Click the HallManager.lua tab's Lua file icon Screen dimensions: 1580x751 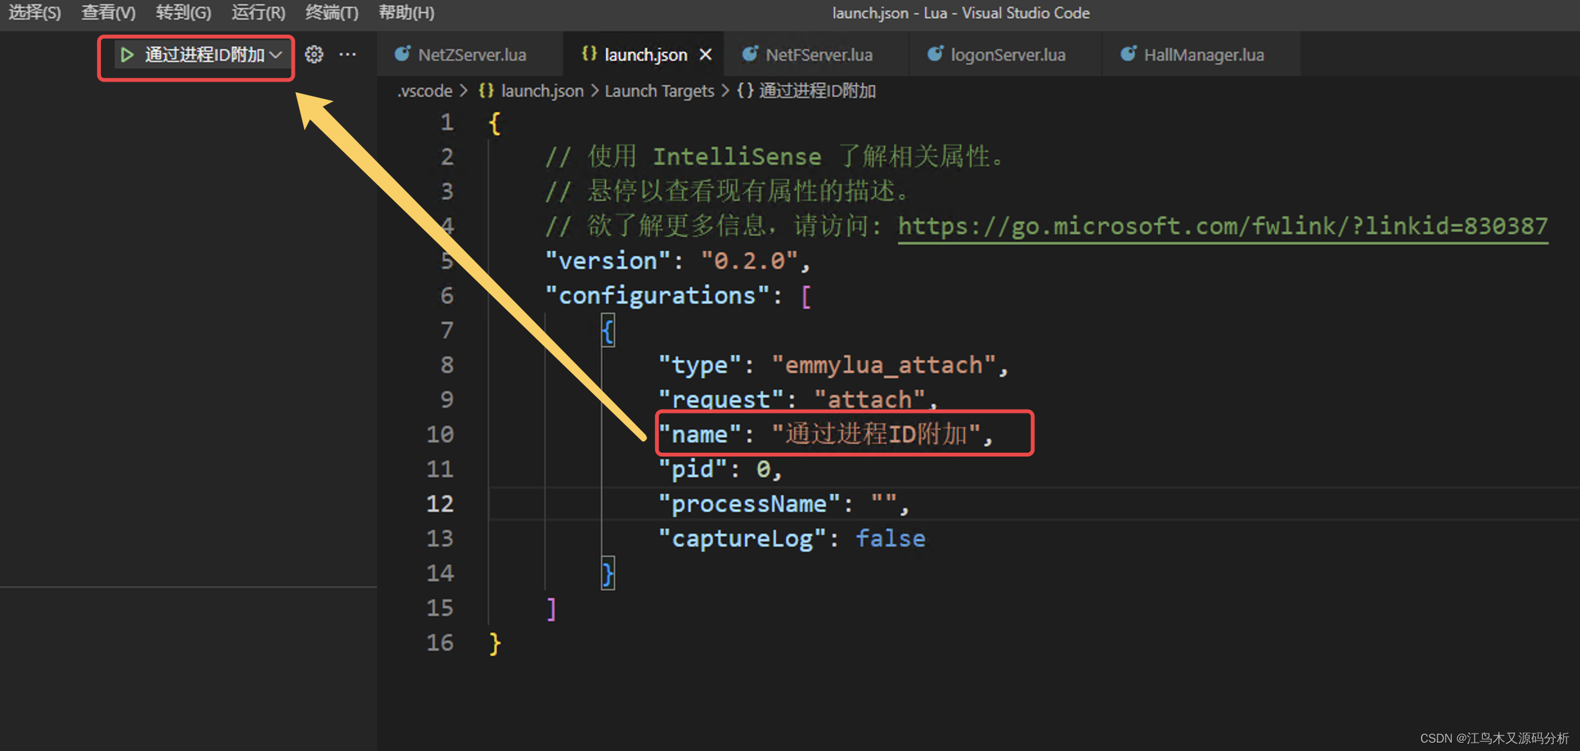[1128, 54]
